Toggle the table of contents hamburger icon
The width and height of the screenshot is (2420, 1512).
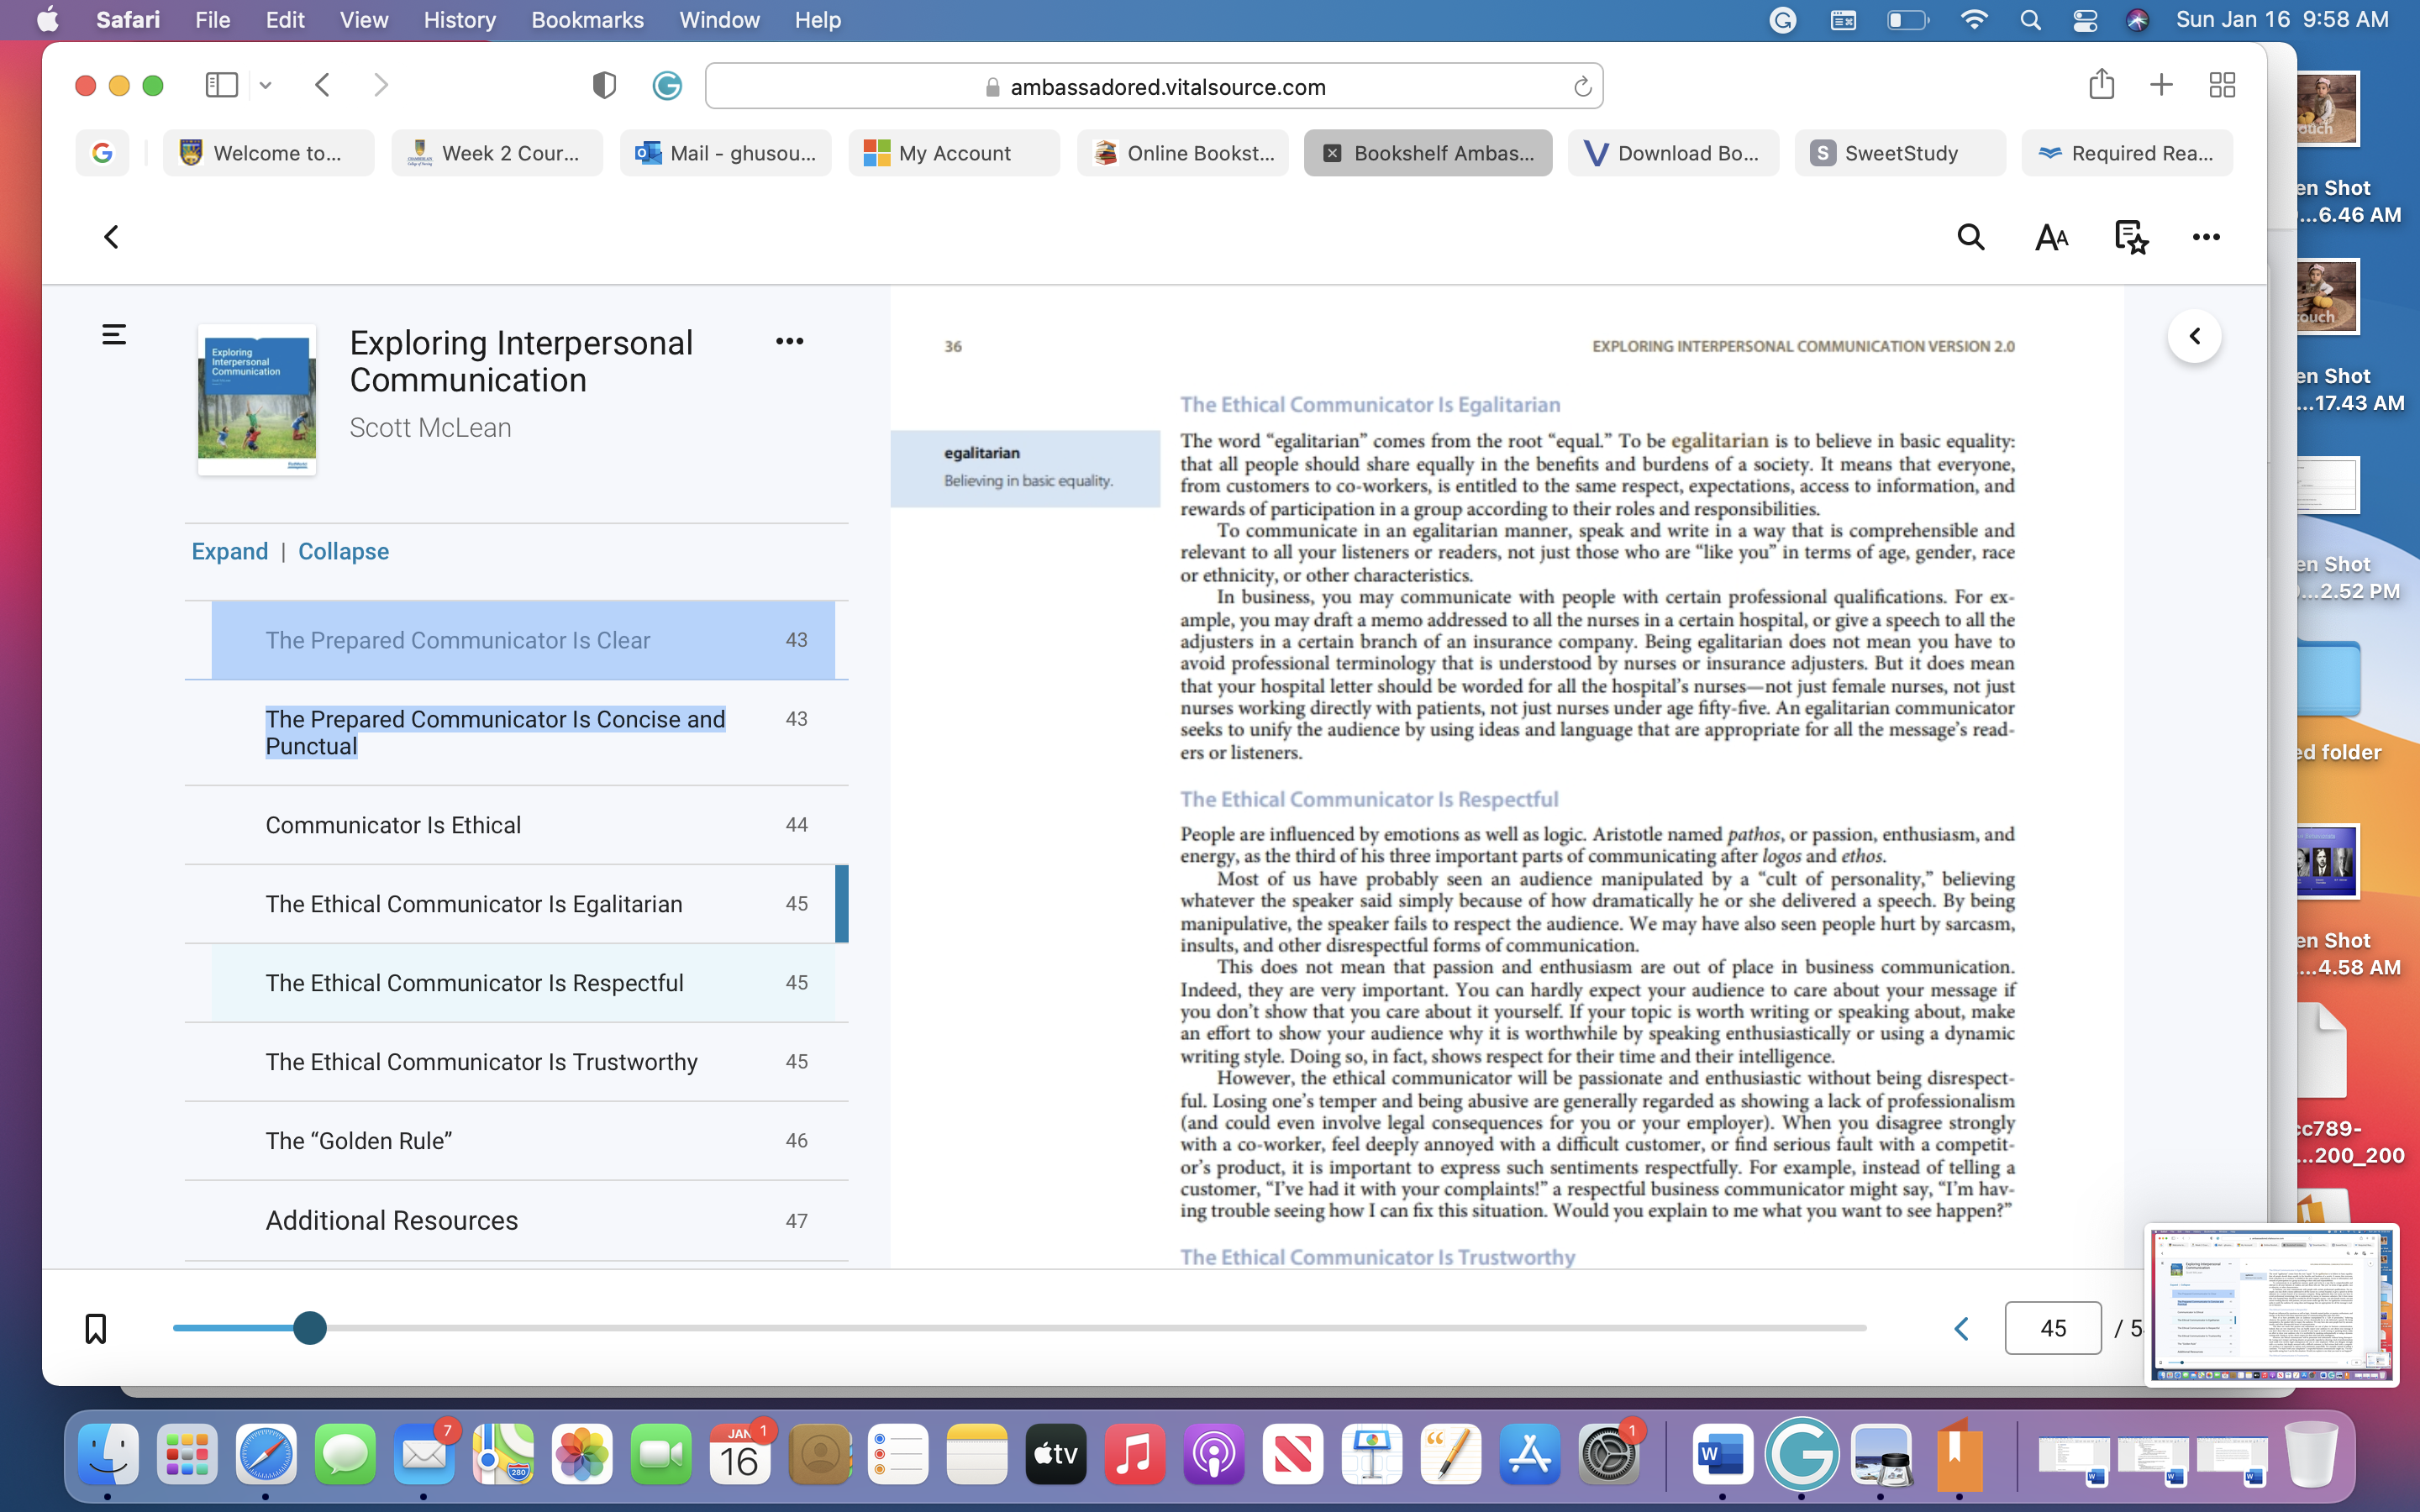click(114, 334)
